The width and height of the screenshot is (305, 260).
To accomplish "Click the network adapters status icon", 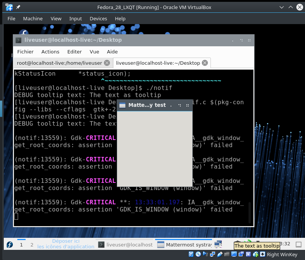I will (213, 254).
